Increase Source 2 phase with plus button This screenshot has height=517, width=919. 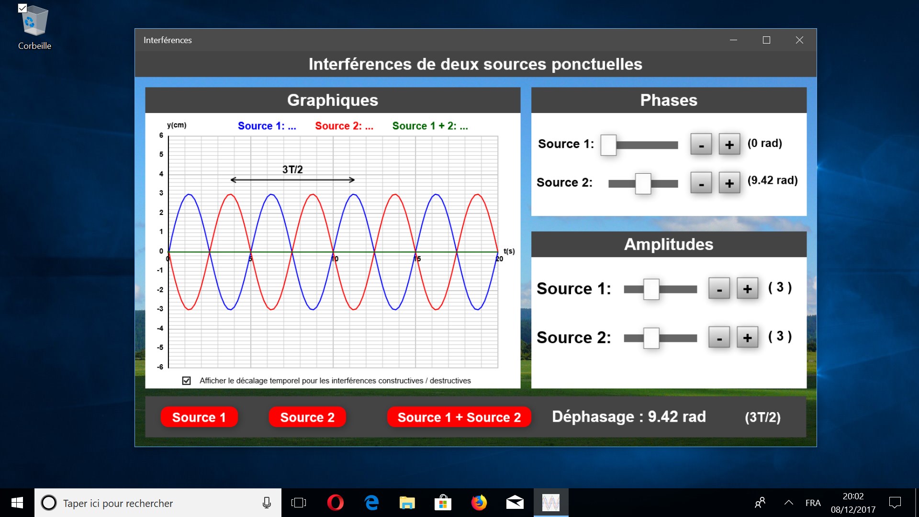(729, 183)
